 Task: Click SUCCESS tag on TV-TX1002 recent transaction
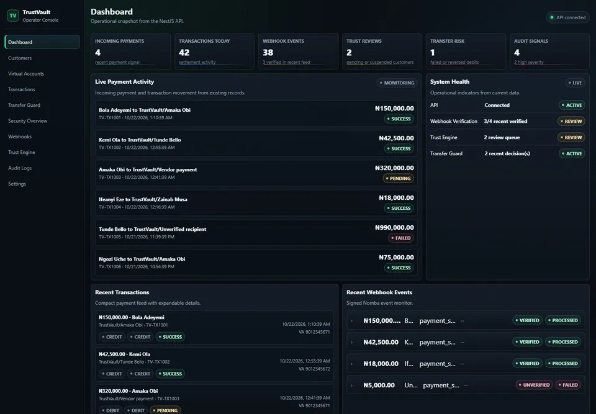point(170,374)
